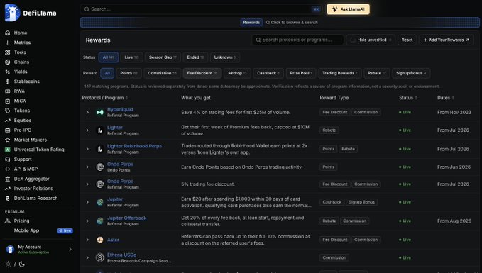Expand the Lighter Referral Program row

click(x=87, y=130)
